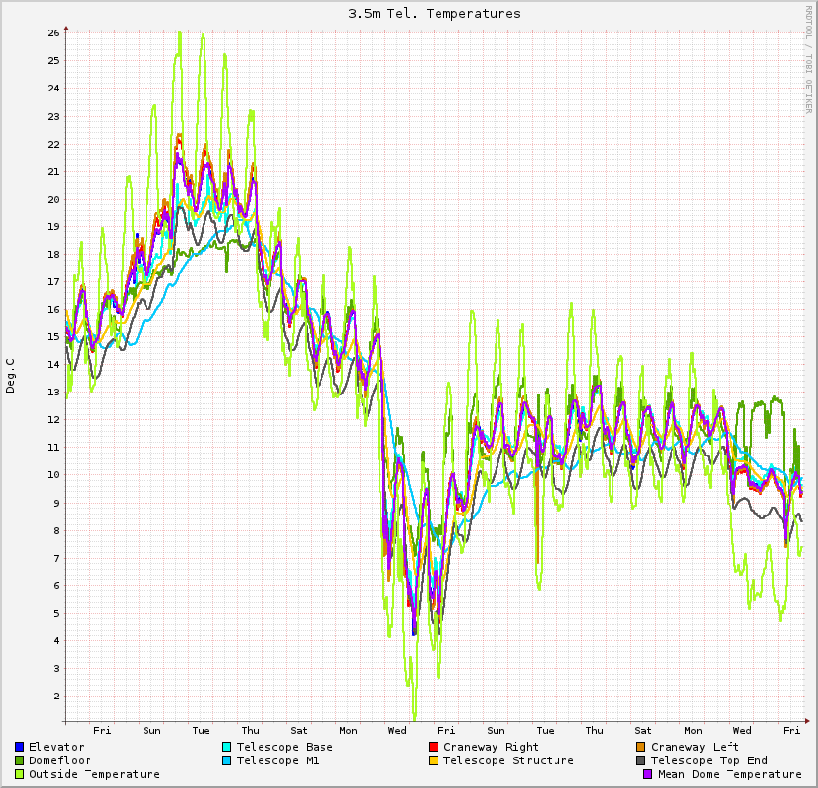The width and height of the screenshot is (818, 788).
Task: Select the red Craneway Right legend swatch
Action: [x=433, y=747]
